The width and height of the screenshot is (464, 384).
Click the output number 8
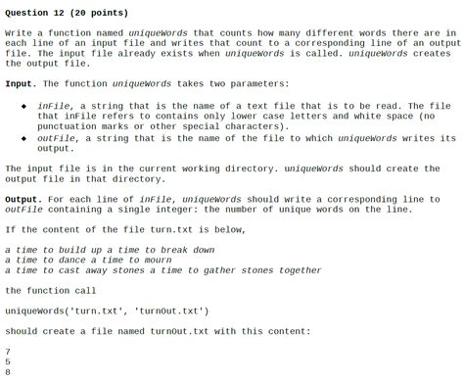point(8,372)
